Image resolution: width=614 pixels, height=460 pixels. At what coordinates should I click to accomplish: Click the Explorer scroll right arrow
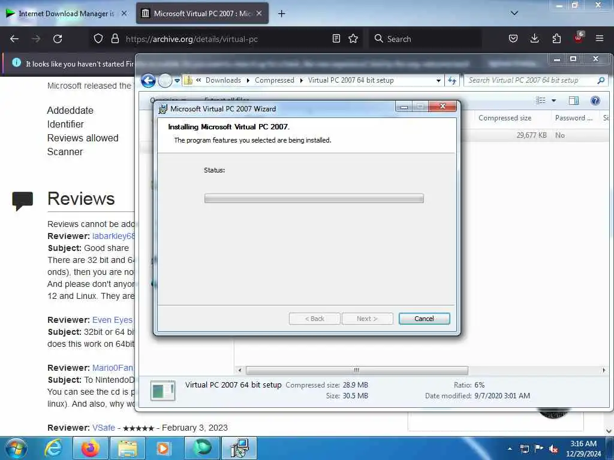pyautogui.click(x=603, y=370)
